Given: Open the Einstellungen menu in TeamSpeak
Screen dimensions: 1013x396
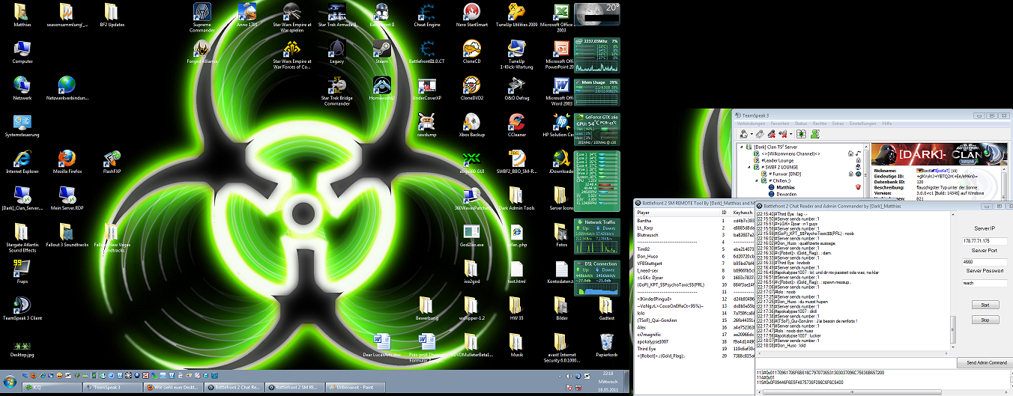Looking at the screenshot, I should click(862, 123).
